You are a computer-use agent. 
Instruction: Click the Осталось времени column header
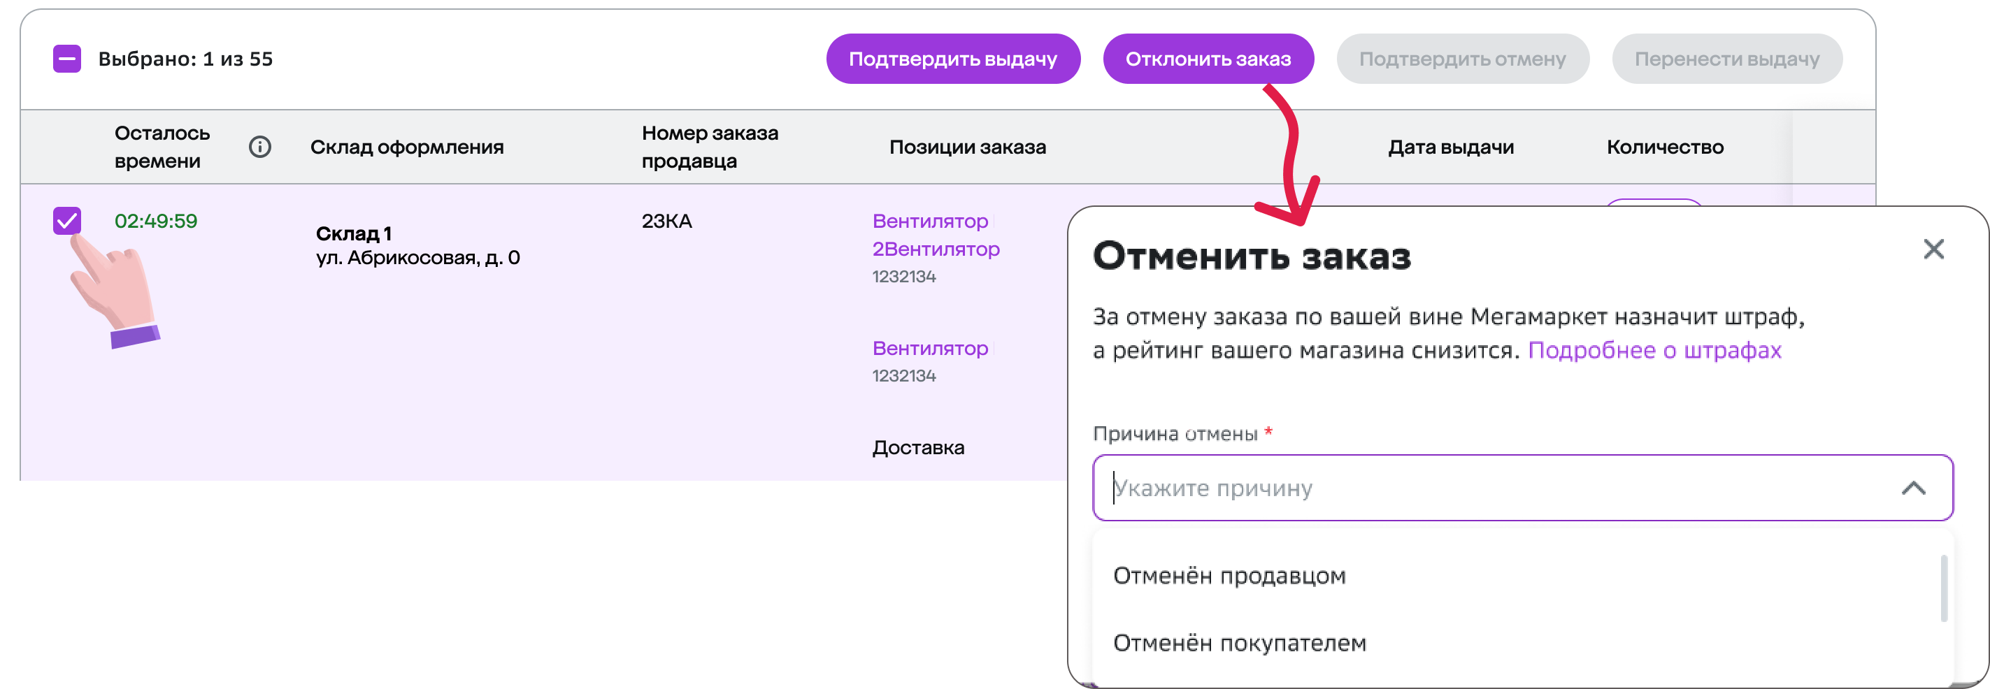point(162,147)
